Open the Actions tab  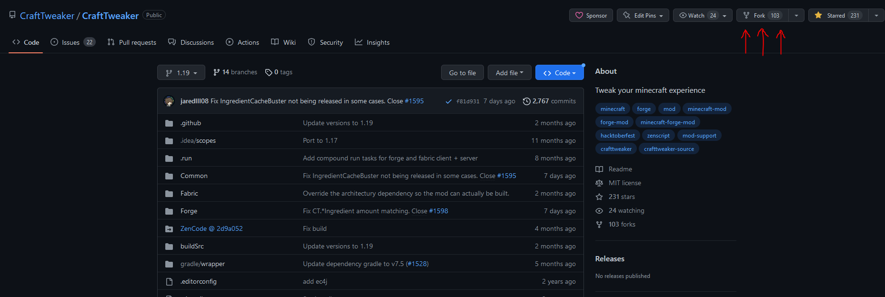242,42
